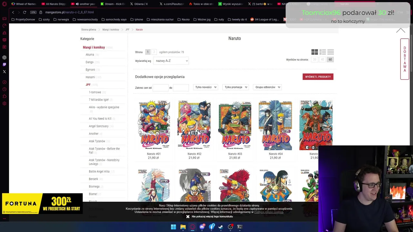Open Discord from the taskbar
The image size is (413, 232).
pyautogui.click(x=202, y=227)
